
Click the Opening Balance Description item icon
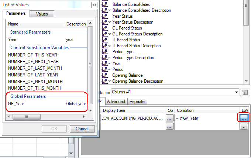pyautogui.click(x=105, y=81)
